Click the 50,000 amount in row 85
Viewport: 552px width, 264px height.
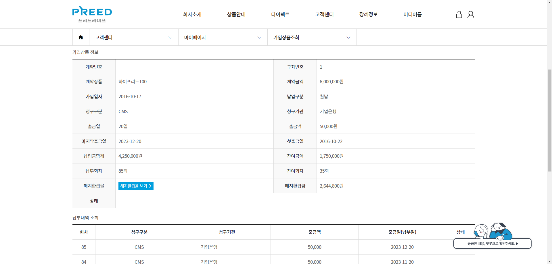click(x=315, y=247)
